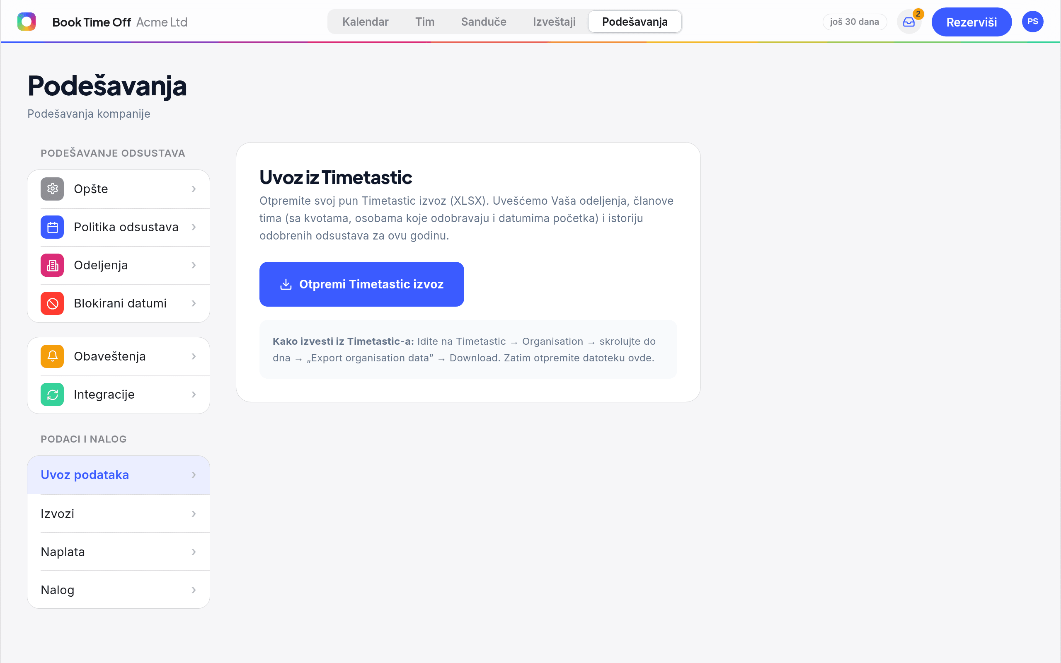The width and height of the screenshot is (1061, 663).
Task: Click the chevron beside Integracije
Action: tap(194, 394)
